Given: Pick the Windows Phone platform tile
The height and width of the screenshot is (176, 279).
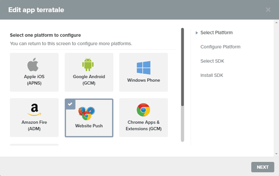Looking at the screenshot, I should tap(144, 72).
